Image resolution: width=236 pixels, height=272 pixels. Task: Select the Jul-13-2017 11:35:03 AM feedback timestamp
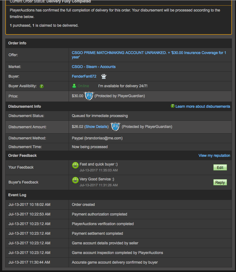(x=98, y=170)
